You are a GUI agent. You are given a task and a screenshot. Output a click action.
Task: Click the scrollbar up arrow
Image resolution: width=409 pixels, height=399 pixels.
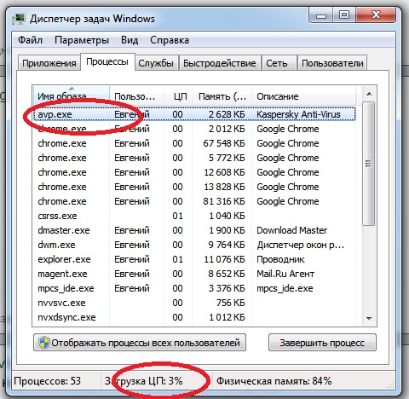pyautogui.click(x=369, y=94)
